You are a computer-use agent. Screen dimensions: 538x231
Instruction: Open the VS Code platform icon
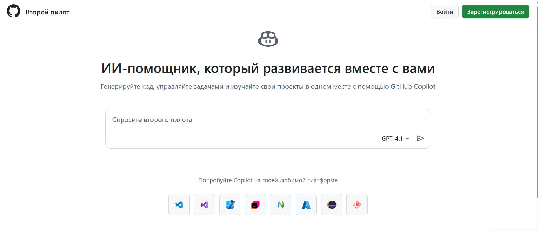179,205
